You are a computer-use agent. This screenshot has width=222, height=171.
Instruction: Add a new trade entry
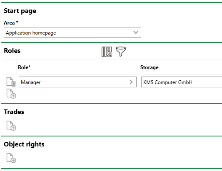[x=11, y=126]
